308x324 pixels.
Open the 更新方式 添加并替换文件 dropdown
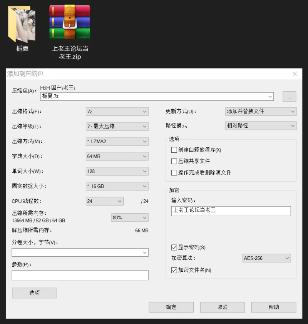click(261, 111)
